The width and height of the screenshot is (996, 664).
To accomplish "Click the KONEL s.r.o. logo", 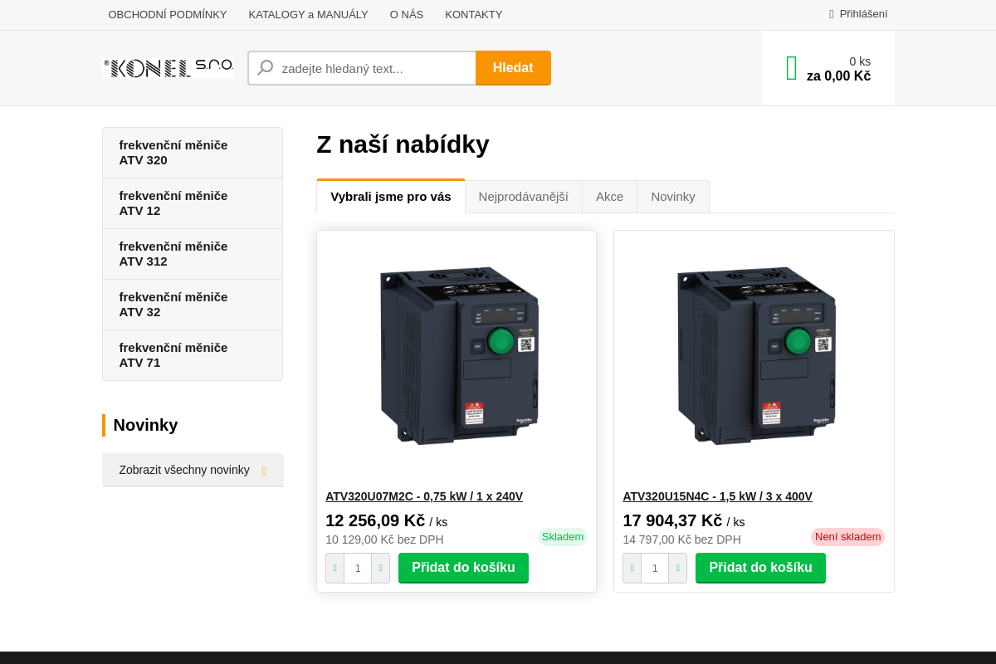I will [168, 68].
